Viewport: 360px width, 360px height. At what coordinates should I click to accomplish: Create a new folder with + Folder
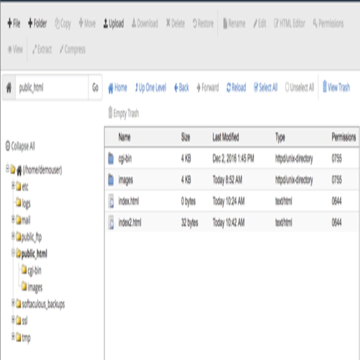click(37, 24)
